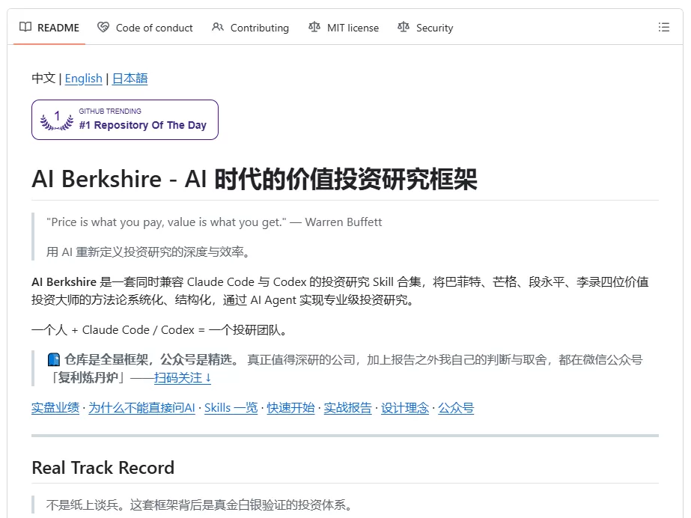Open the README tab
This screenshot has width=691, height=518.
pyautogui.click(x=49, y=27)
